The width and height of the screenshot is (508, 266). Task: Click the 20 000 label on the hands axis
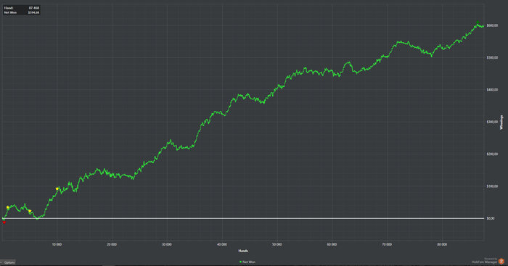(x=112, y=244)
